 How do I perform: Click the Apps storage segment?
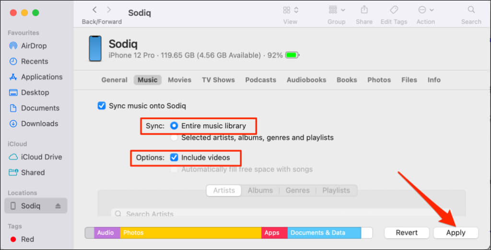pyautogui.click(x=274, y=233)
